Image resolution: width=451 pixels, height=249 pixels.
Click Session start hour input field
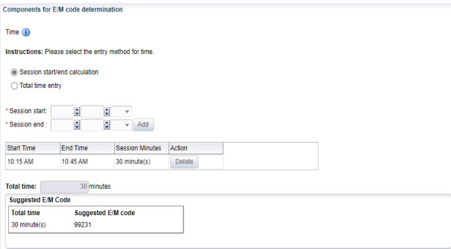(62, 111)
